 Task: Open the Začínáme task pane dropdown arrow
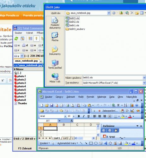click(x=137, y=126)
